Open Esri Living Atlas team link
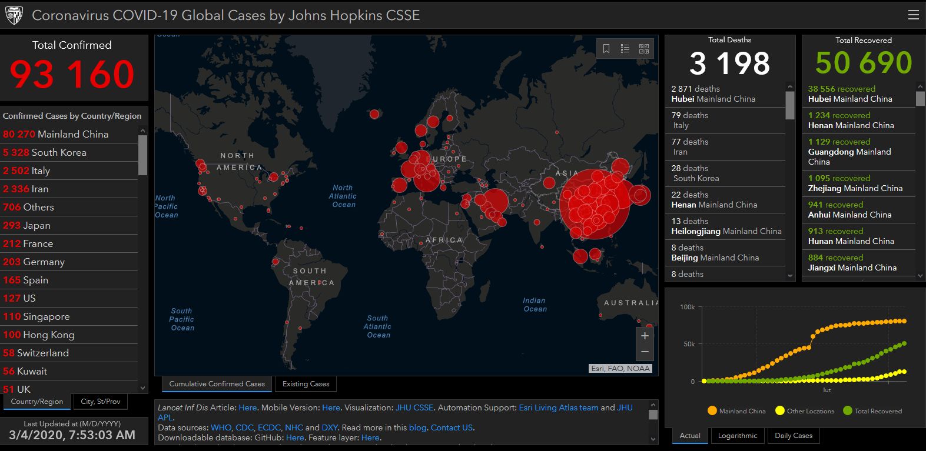 [558, 407]
